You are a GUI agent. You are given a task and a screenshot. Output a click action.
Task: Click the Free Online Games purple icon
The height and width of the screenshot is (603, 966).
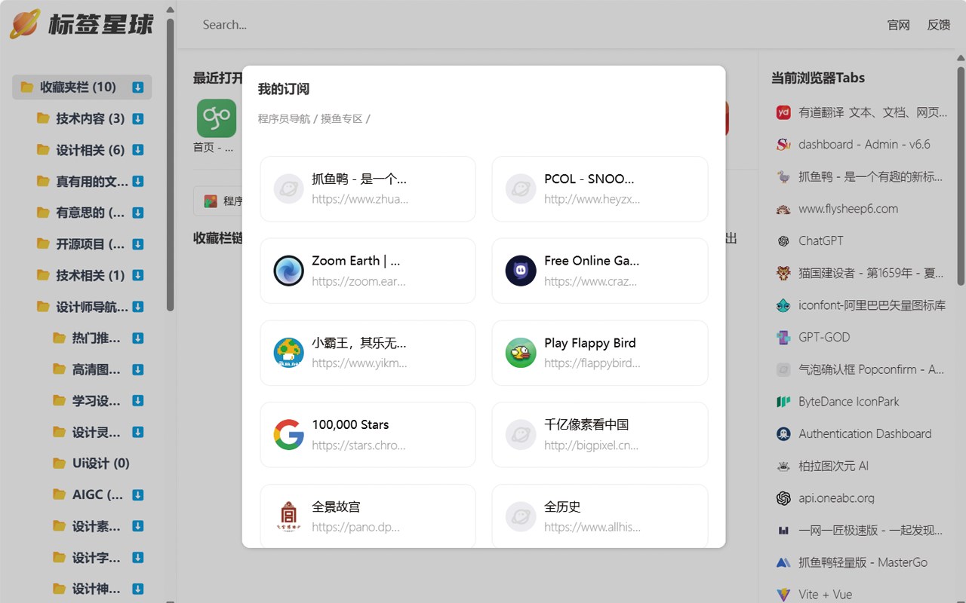(x=521, y=271)
